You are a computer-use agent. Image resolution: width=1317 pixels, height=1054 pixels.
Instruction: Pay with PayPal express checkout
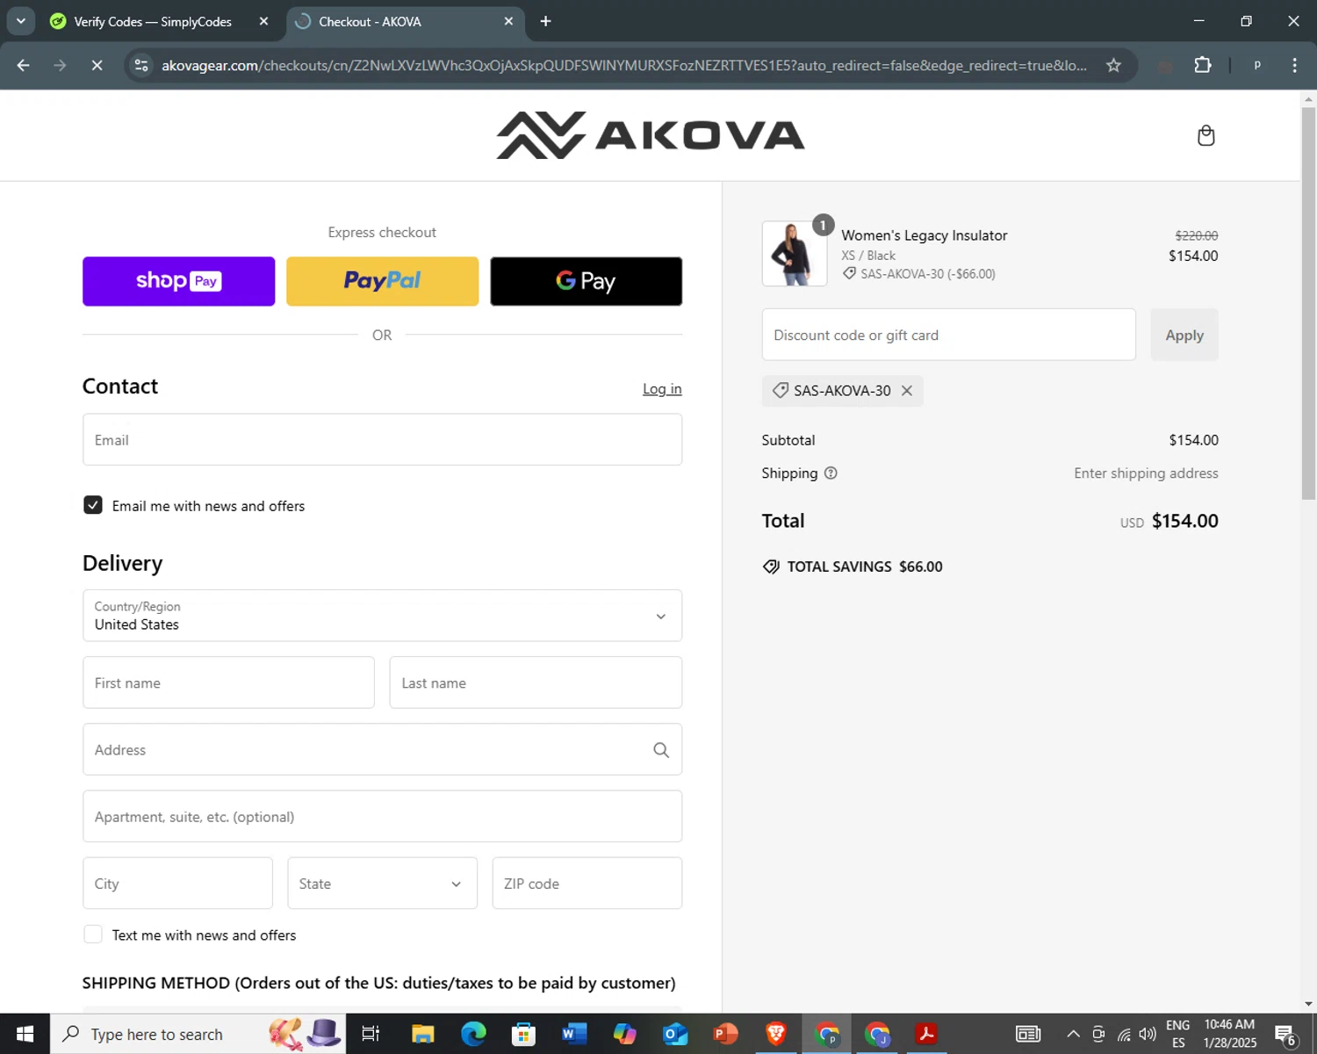382,281
